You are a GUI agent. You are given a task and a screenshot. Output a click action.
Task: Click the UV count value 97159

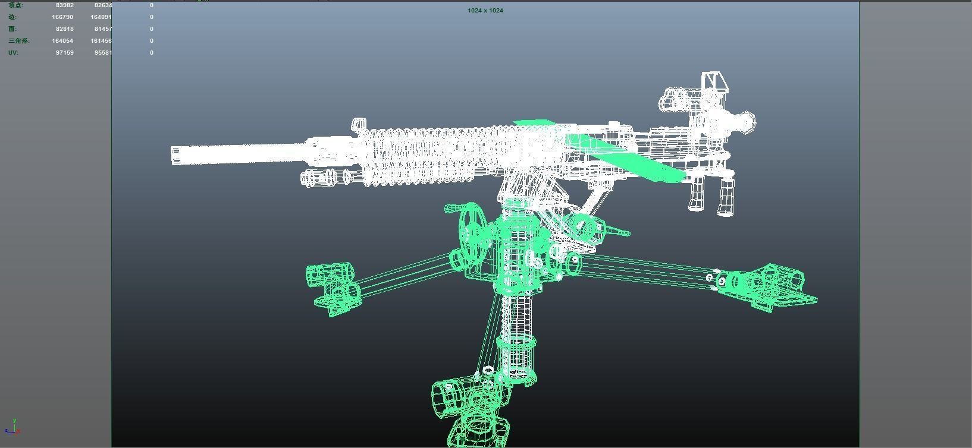65,53
